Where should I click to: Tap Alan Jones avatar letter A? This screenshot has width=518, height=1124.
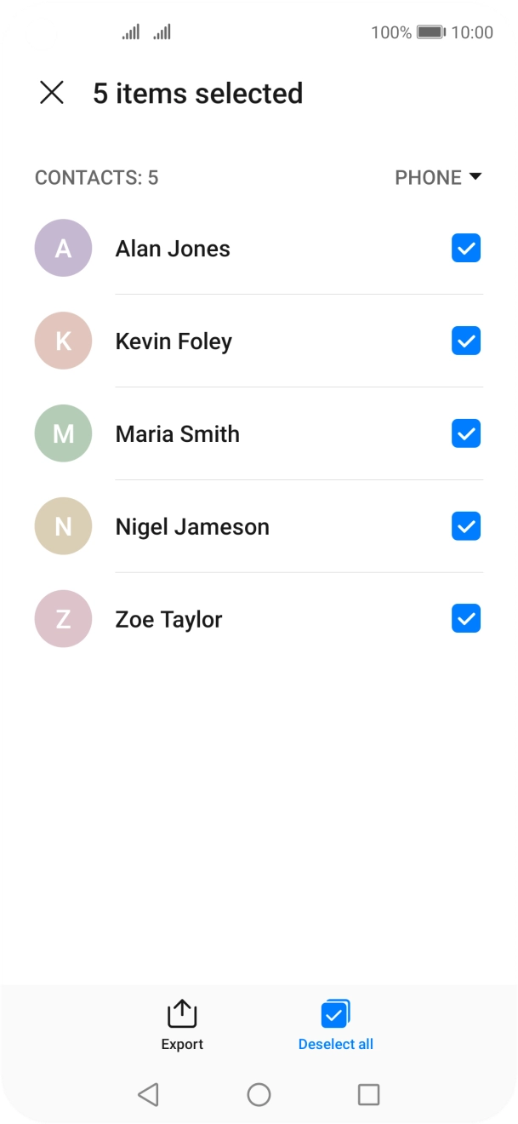63,248
